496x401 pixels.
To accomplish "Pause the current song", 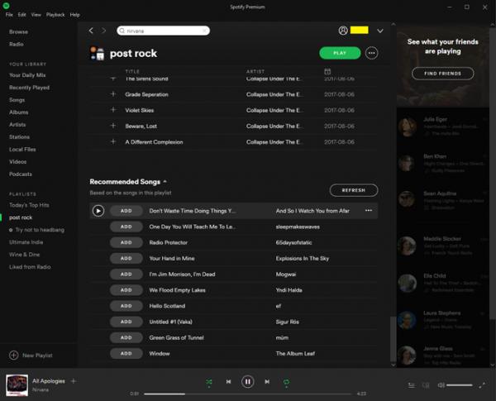I will pyautogui.click(x=248, y=382).
